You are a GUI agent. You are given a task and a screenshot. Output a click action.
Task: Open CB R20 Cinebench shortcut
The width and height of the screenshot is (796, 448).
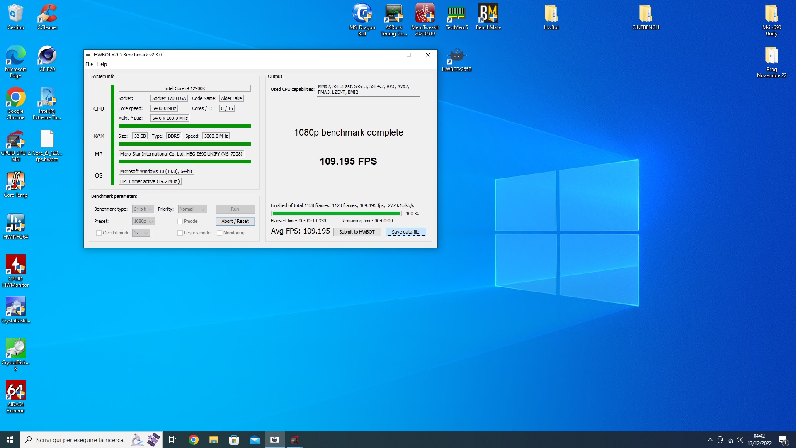point(47,58)
